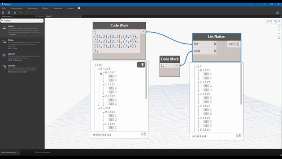Click the info notification icon in menu bar
Screen dimensions: 282x159
tap(79, 8)
